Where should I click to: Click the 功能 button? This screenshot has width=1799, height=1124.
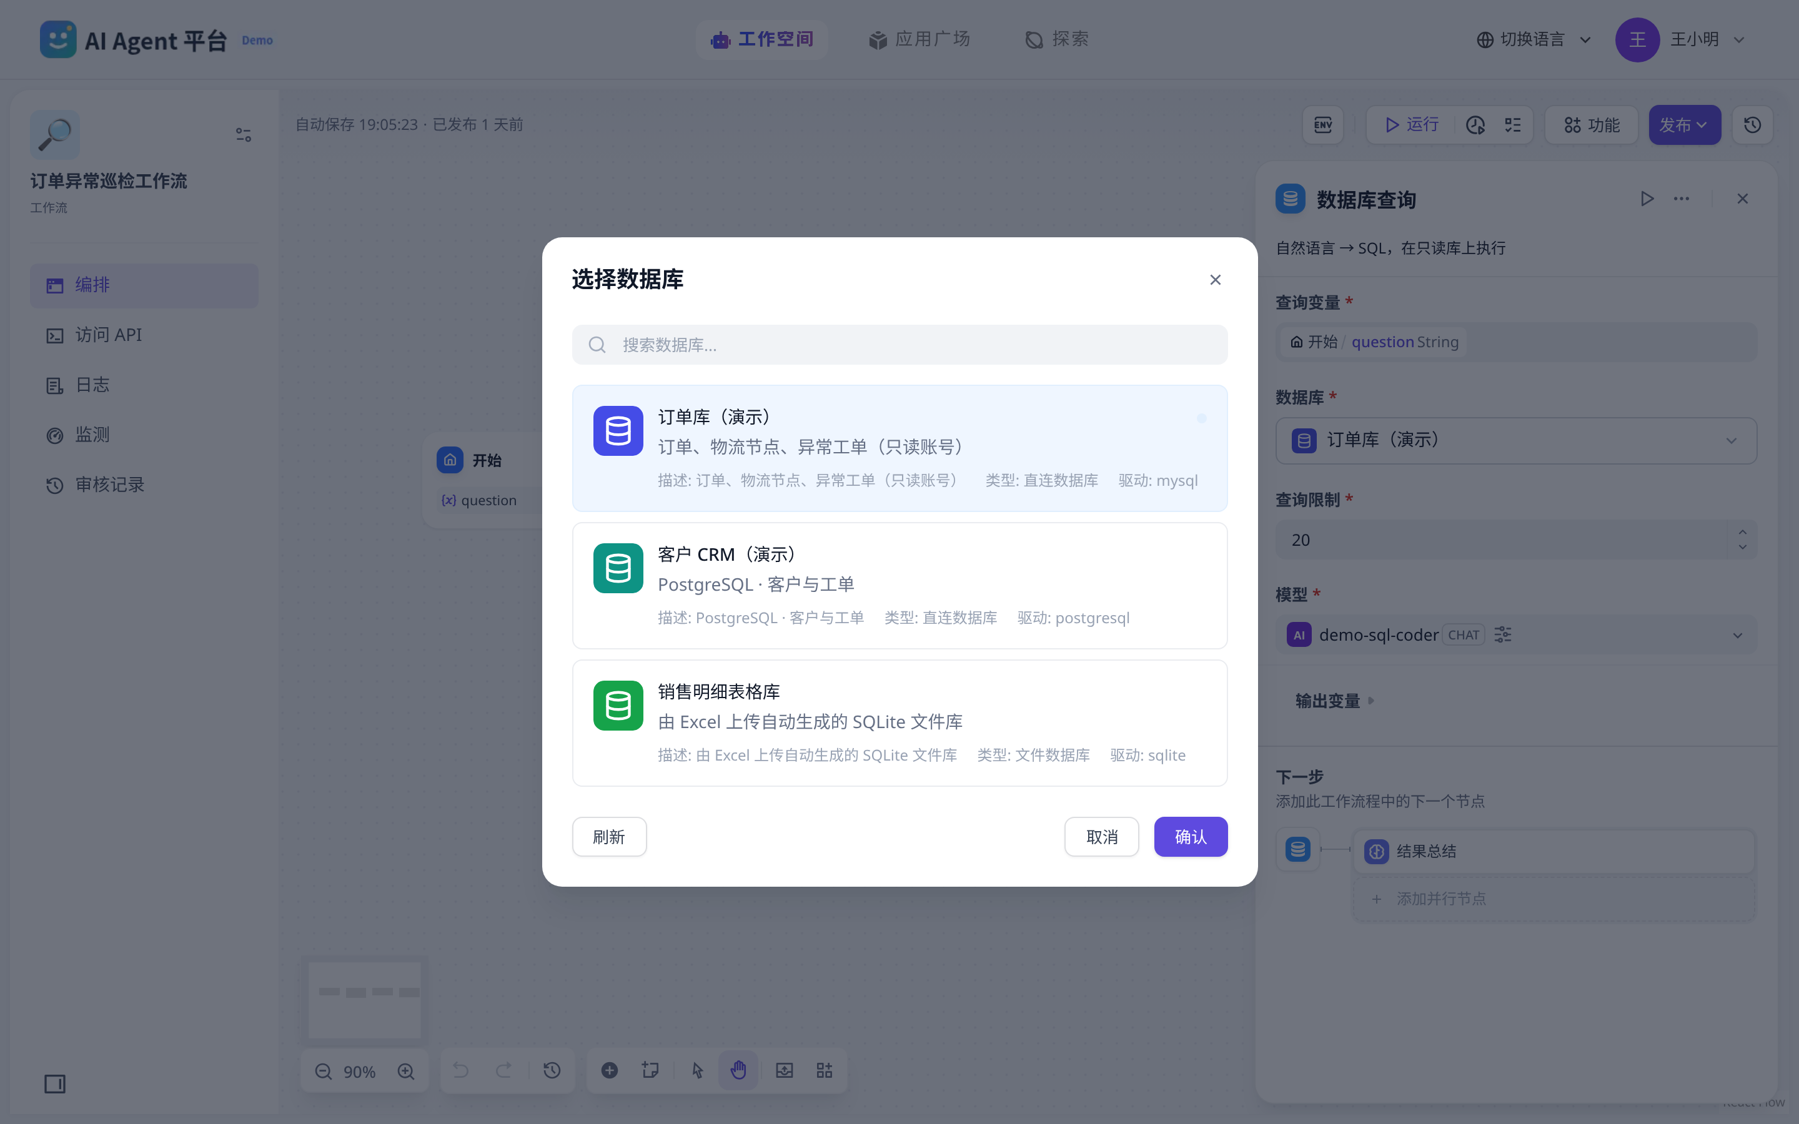tap(1592, 125)
